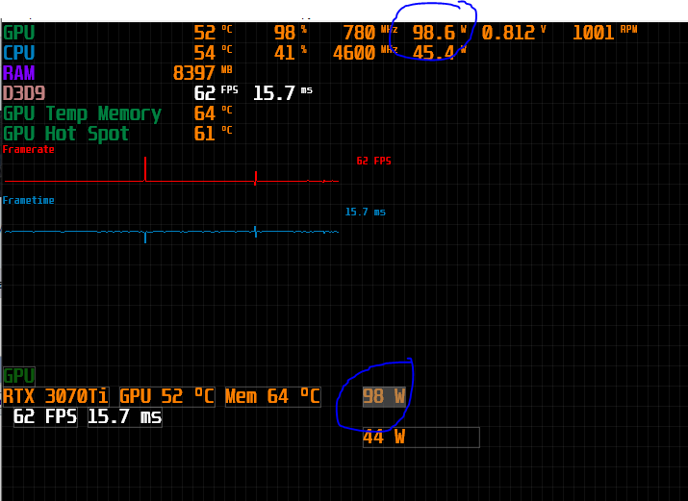Select the GPU Temp Memory label
The width and height of the screenshot is (688, 501).
[82, 113]
